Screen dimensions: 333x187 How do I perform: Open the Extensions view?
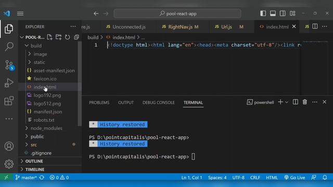(x=9, y=101)
